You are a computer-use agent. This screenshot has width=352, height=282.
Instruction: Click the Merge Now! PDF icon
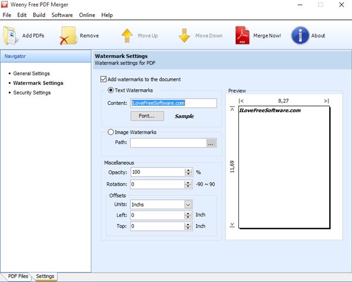(x=242, y=35)
